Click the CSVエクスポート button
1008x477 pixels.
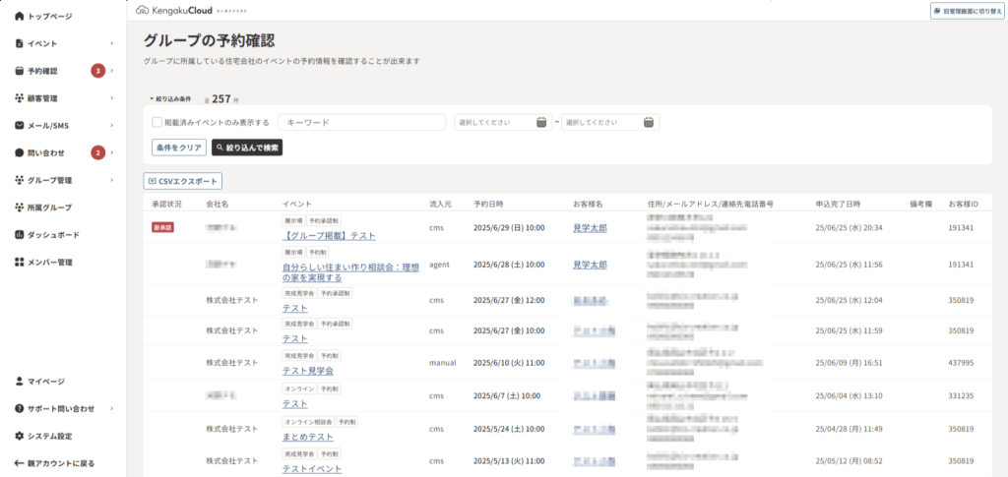(x=183, y=181)
